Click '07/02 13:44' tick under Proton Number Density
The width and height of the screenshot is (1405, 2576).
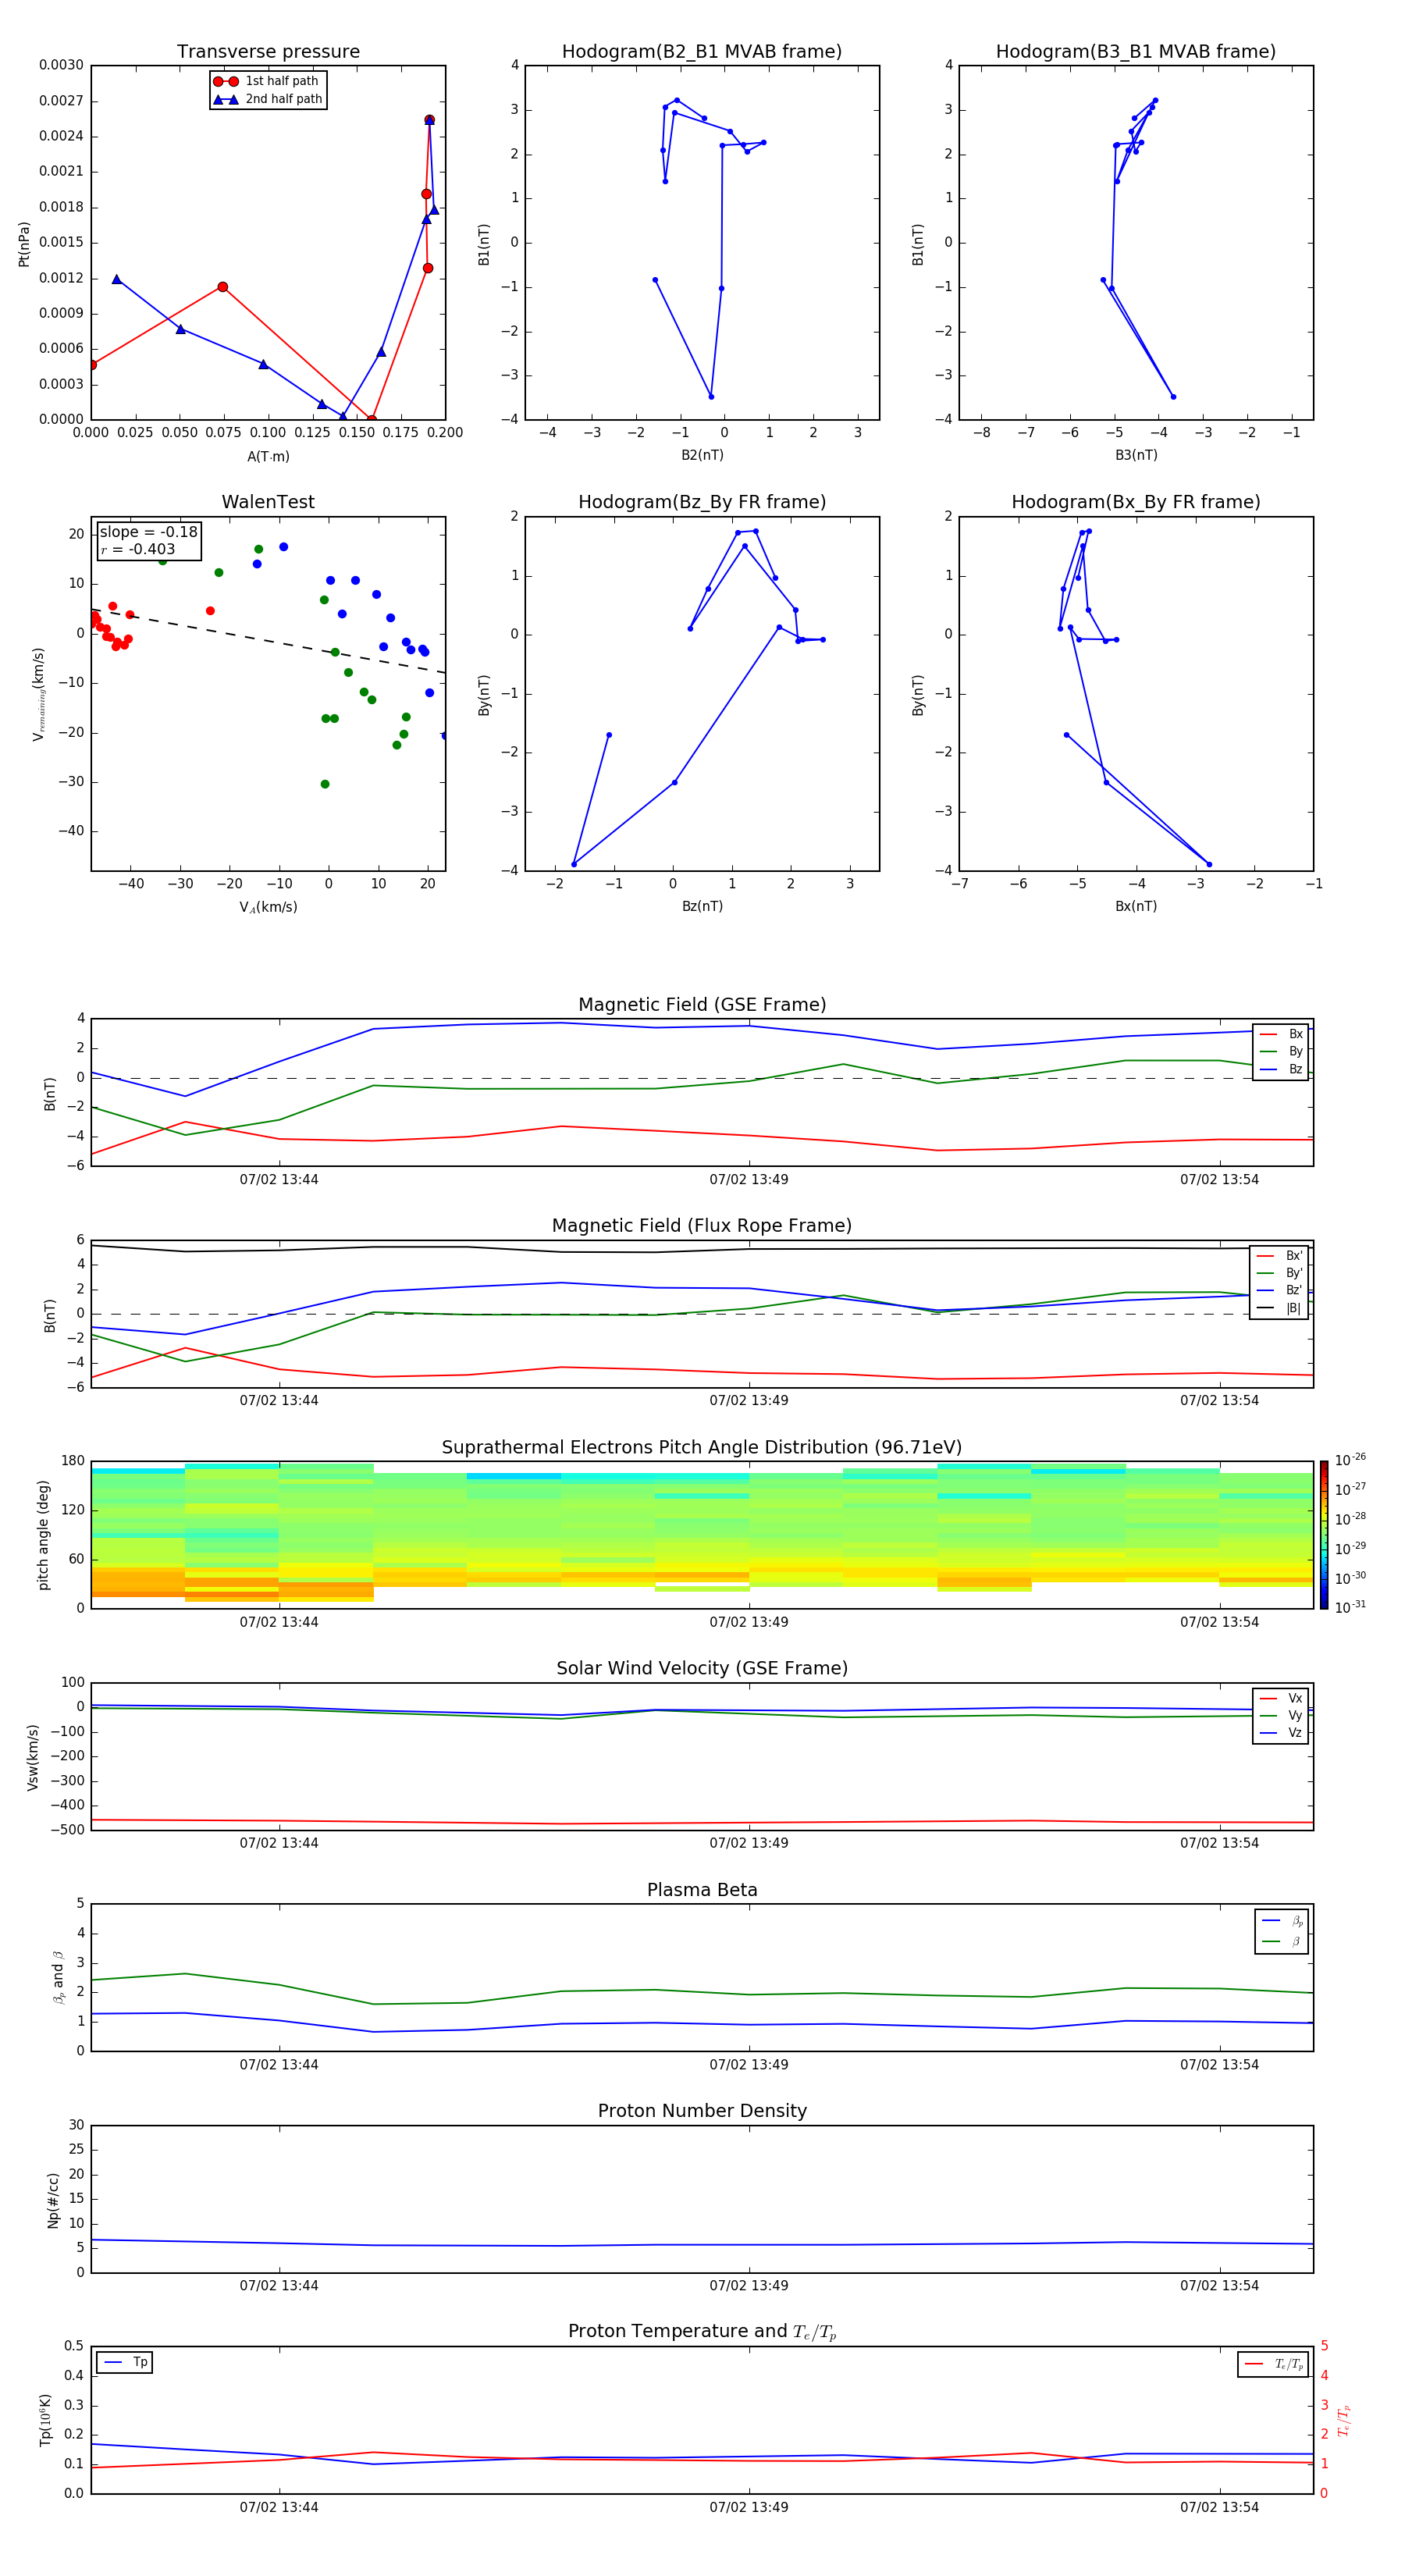[x=279, y=2286]
